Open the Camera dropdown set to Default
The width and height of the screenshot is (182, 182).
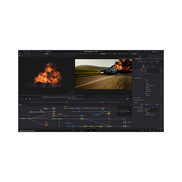coord(151,70)
